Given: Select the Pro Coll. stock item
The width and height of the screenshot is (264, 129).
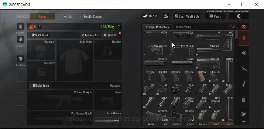Looking at the screenshot, I should [x=182, y=37].
